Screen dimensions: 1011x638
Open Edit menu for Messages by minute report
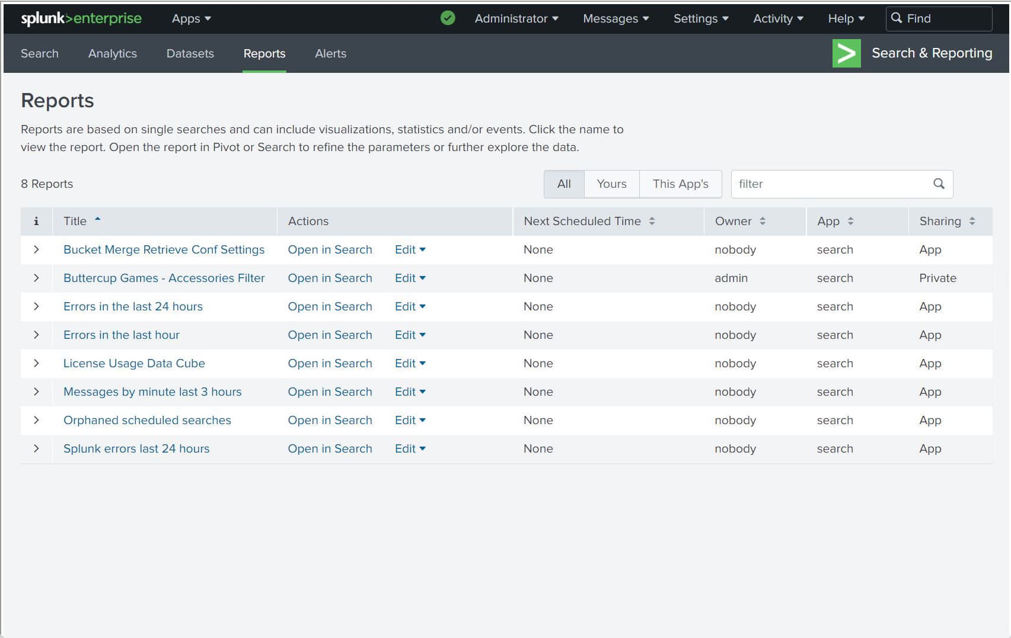410,392
